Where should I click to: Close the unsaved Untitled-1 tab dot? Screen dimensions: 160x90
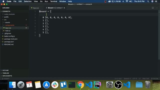(64, 8)
